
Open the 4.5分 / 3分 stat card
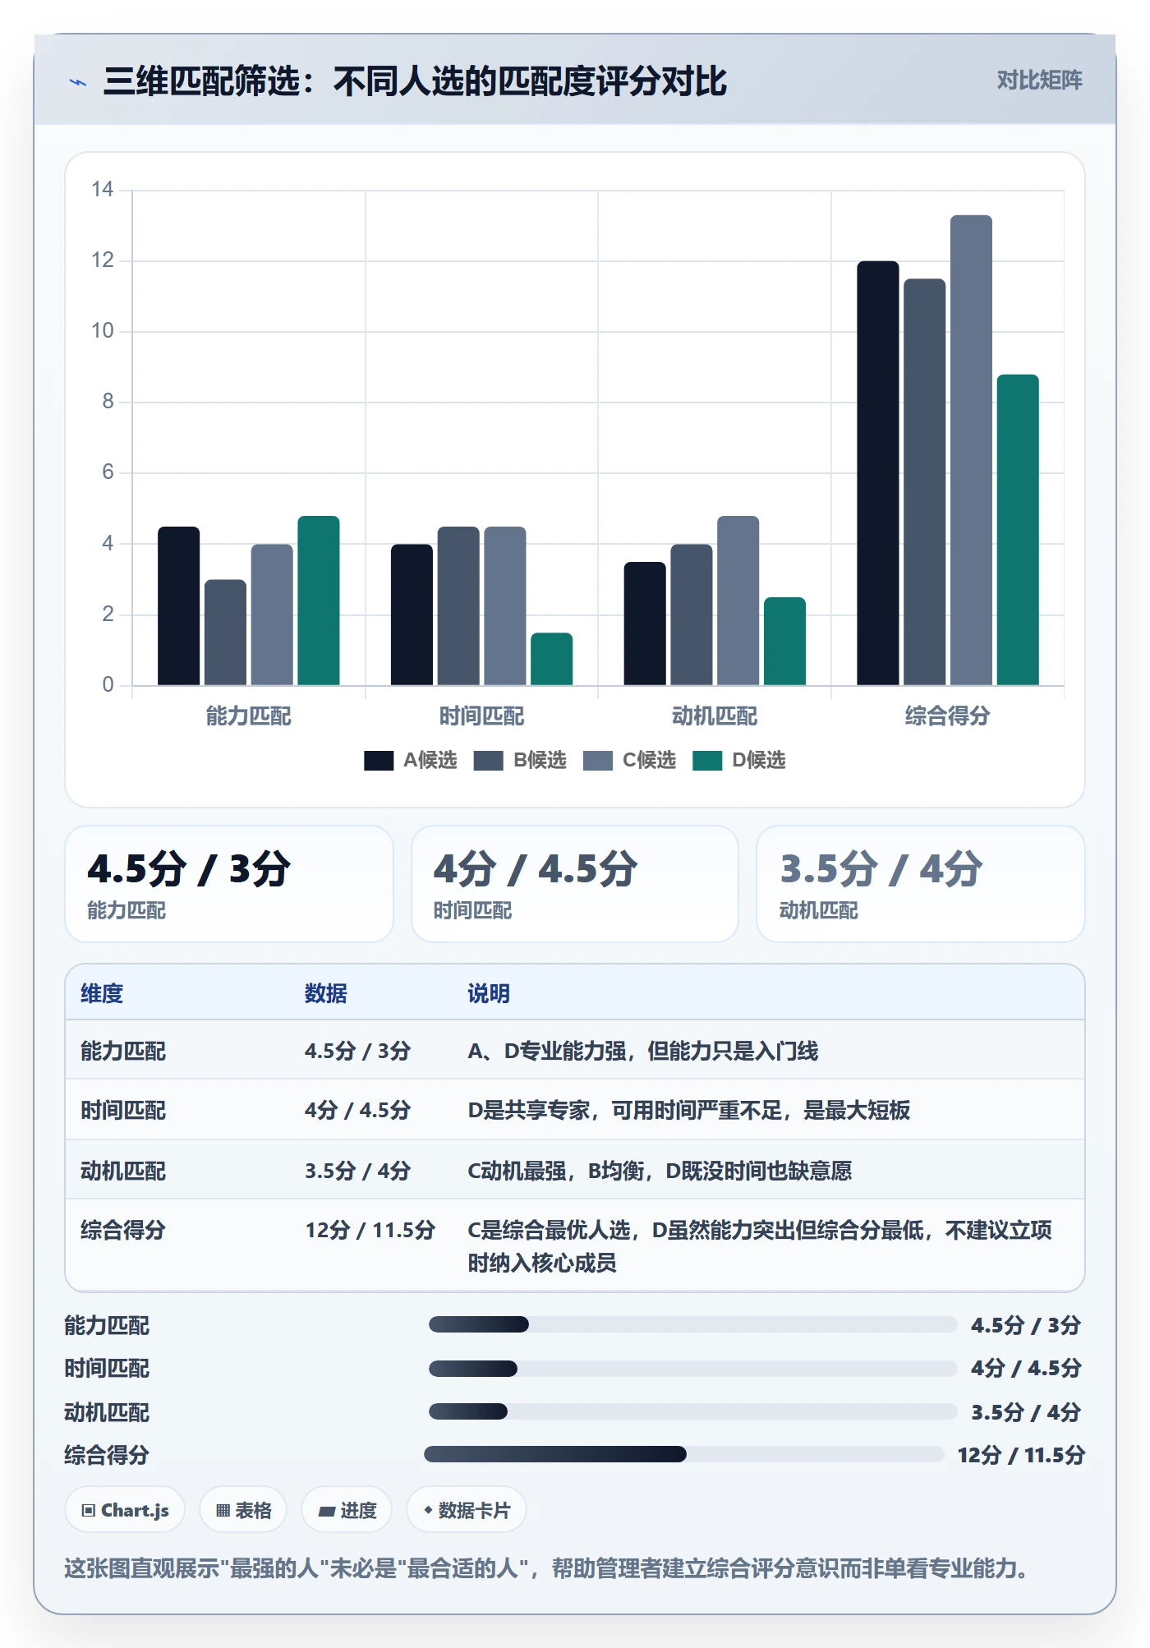(x=229, y=884)
